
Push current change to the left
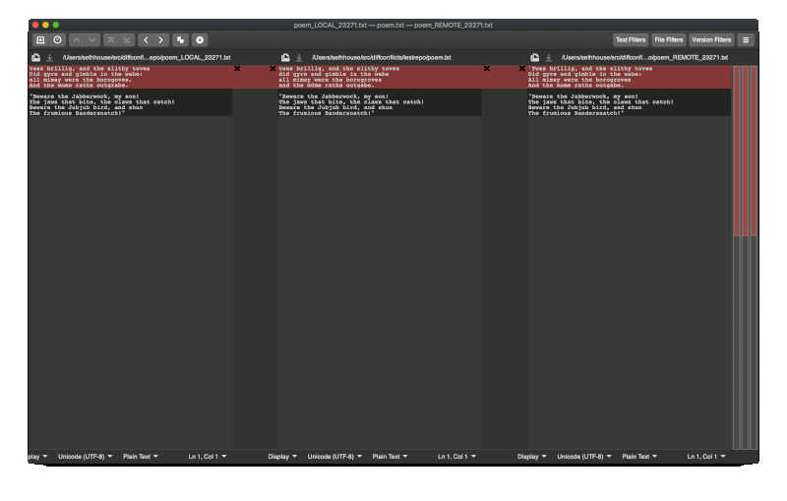click(x=146, y=40)
